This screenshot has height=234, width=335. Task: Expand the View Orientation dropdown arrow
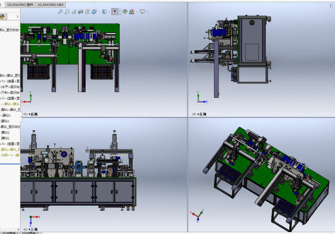(99, 12)
